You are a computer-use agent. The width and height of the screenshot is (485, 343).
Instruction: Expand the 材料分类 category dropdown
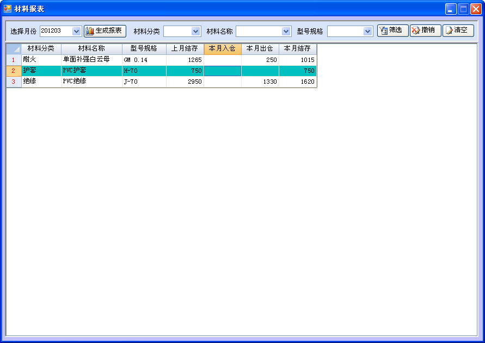click(x=195, y=32)
